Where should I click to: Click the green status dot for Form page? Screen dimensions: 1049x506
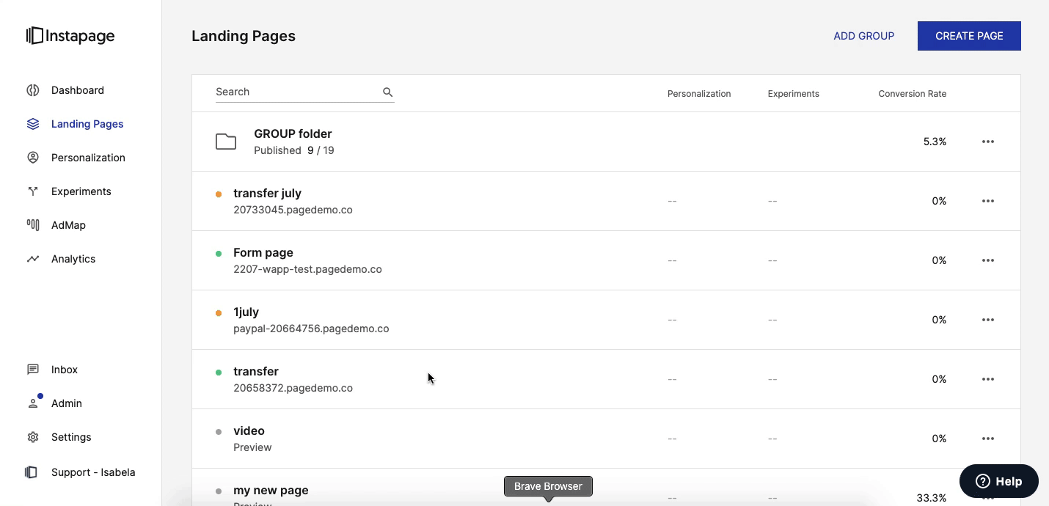coord(219,254)
